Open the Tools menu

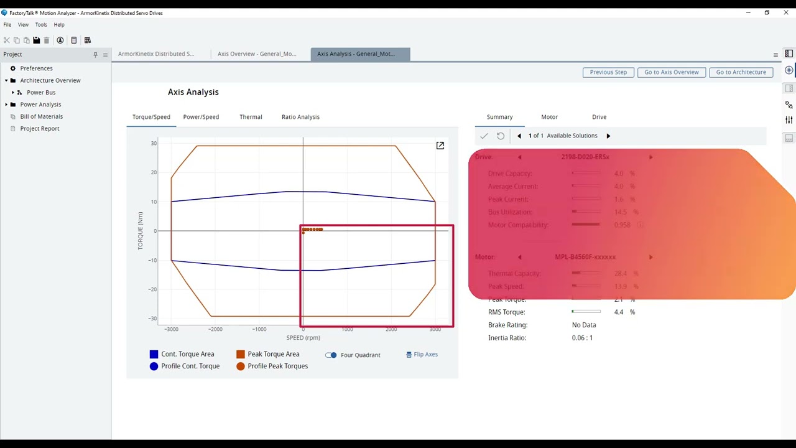(x=41, y=25)
